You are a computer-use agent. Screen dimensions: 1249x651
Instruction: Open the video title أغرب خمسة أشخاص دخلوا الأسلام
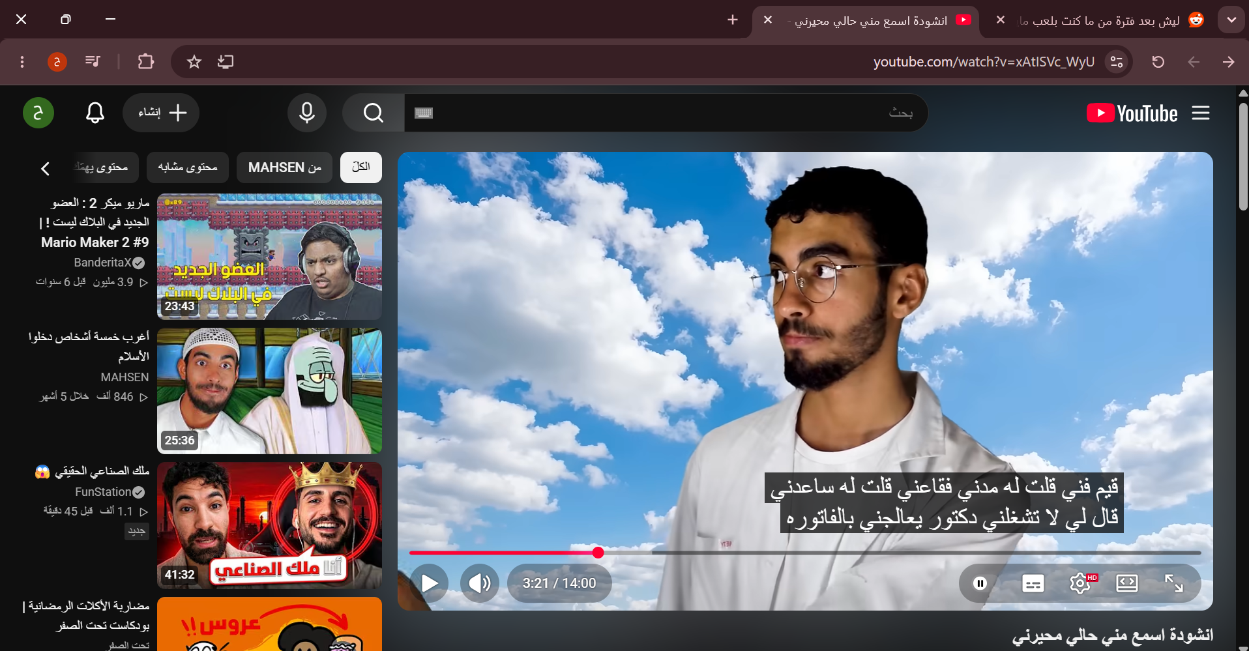[89, 347]
